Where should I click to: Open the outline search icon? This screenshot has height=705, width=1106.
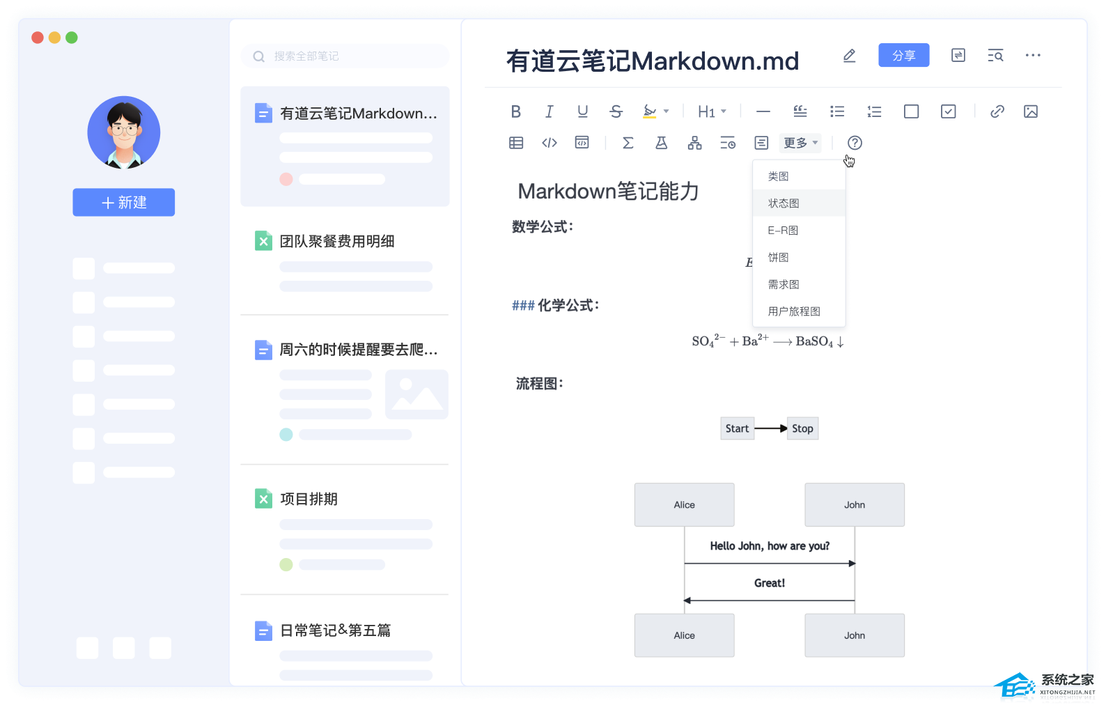[995, 56]
